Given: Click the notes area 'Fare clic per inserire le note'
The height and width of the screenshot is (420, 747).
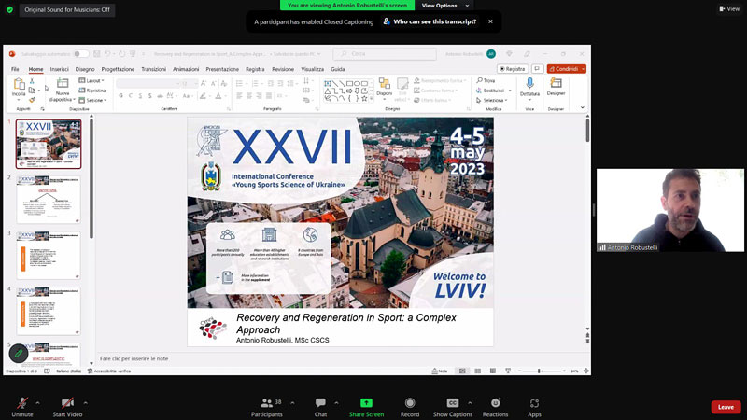Looking at the screenshot, I should click(134, 358).
